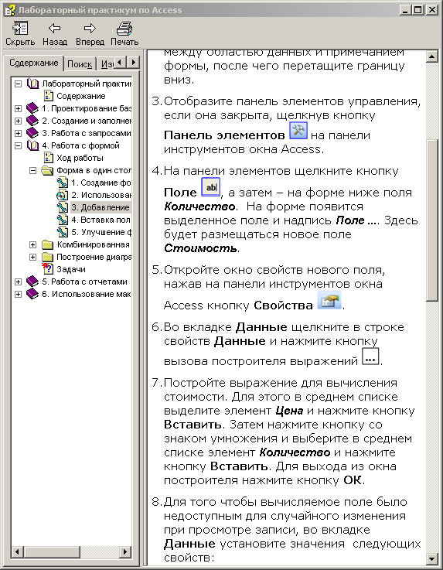Switch to the Поиск tab
Image resolution: width=443 pixels, height=570 pixels.
click(x=80, y=64)
